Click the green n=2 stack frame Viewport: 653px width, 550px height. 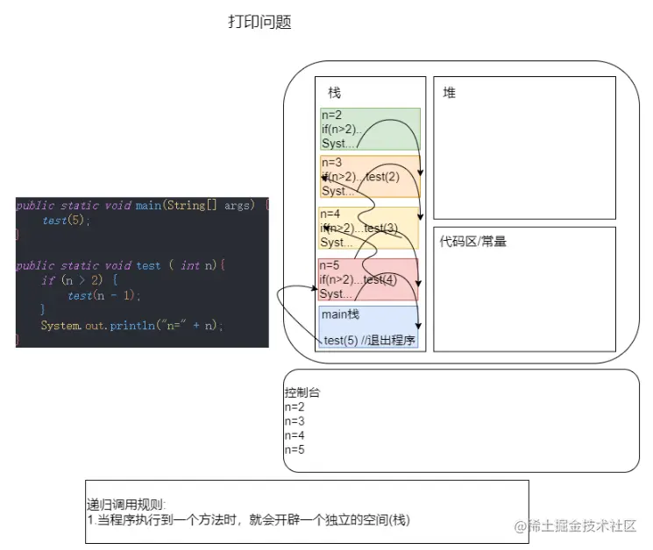(x=370, y=129)
